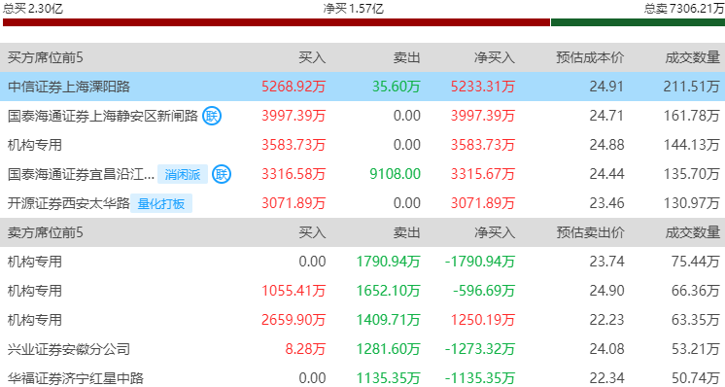Click the red total buy bar
The height and width of the screenshot is (387, 725).
[277, 22]
